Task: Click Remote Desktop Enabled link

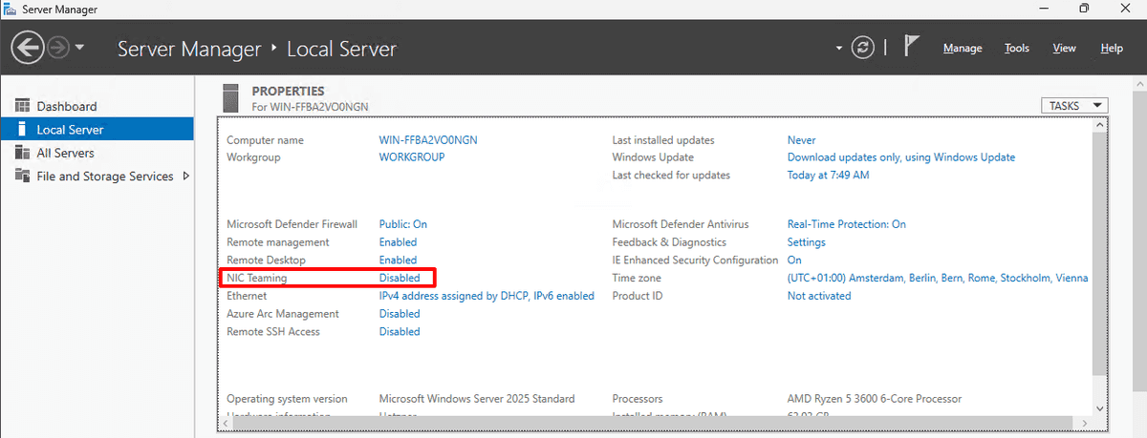Action: 398,260
